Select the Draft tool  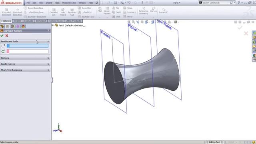click(x=116, y=12)
